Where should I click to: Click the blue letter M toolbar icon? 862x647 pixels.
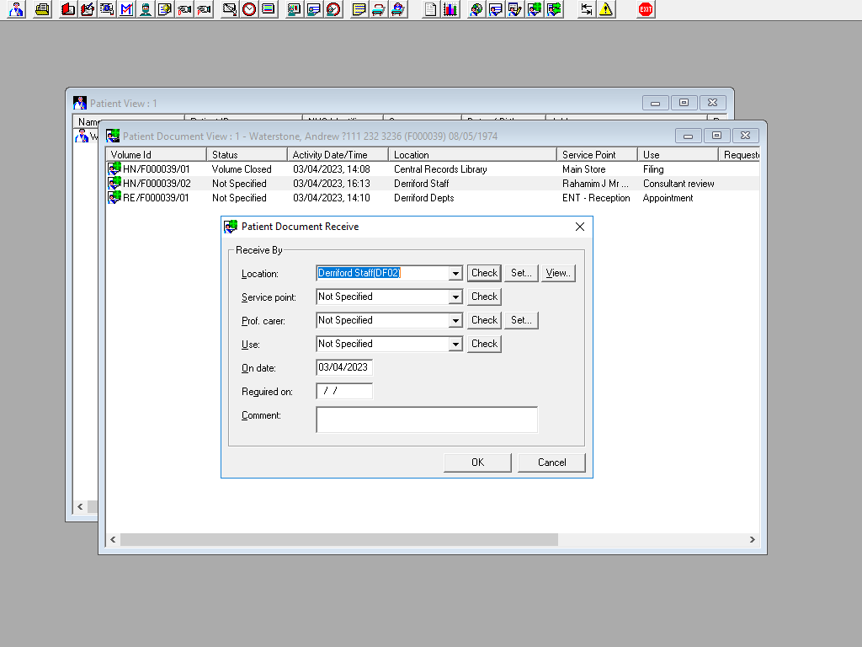coord(126,9)
